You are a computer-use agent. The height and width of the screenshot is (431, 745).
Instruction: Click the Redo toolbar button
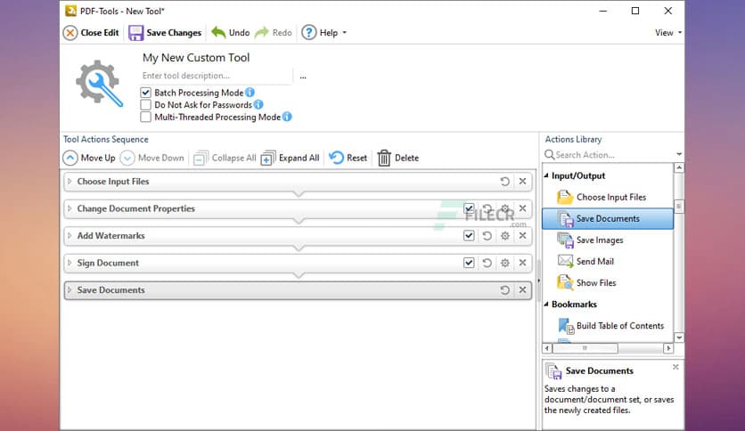(x=274, y=33)
